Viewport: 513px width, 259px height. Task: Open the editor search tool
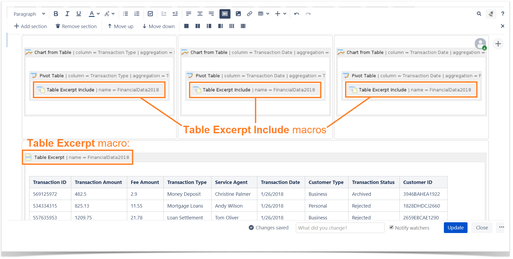[x=479, y=14]
